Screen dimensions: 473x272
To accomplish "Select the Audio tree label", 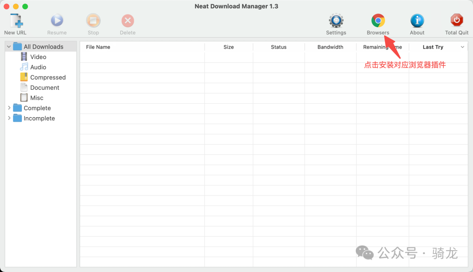I will pos(38,67).
